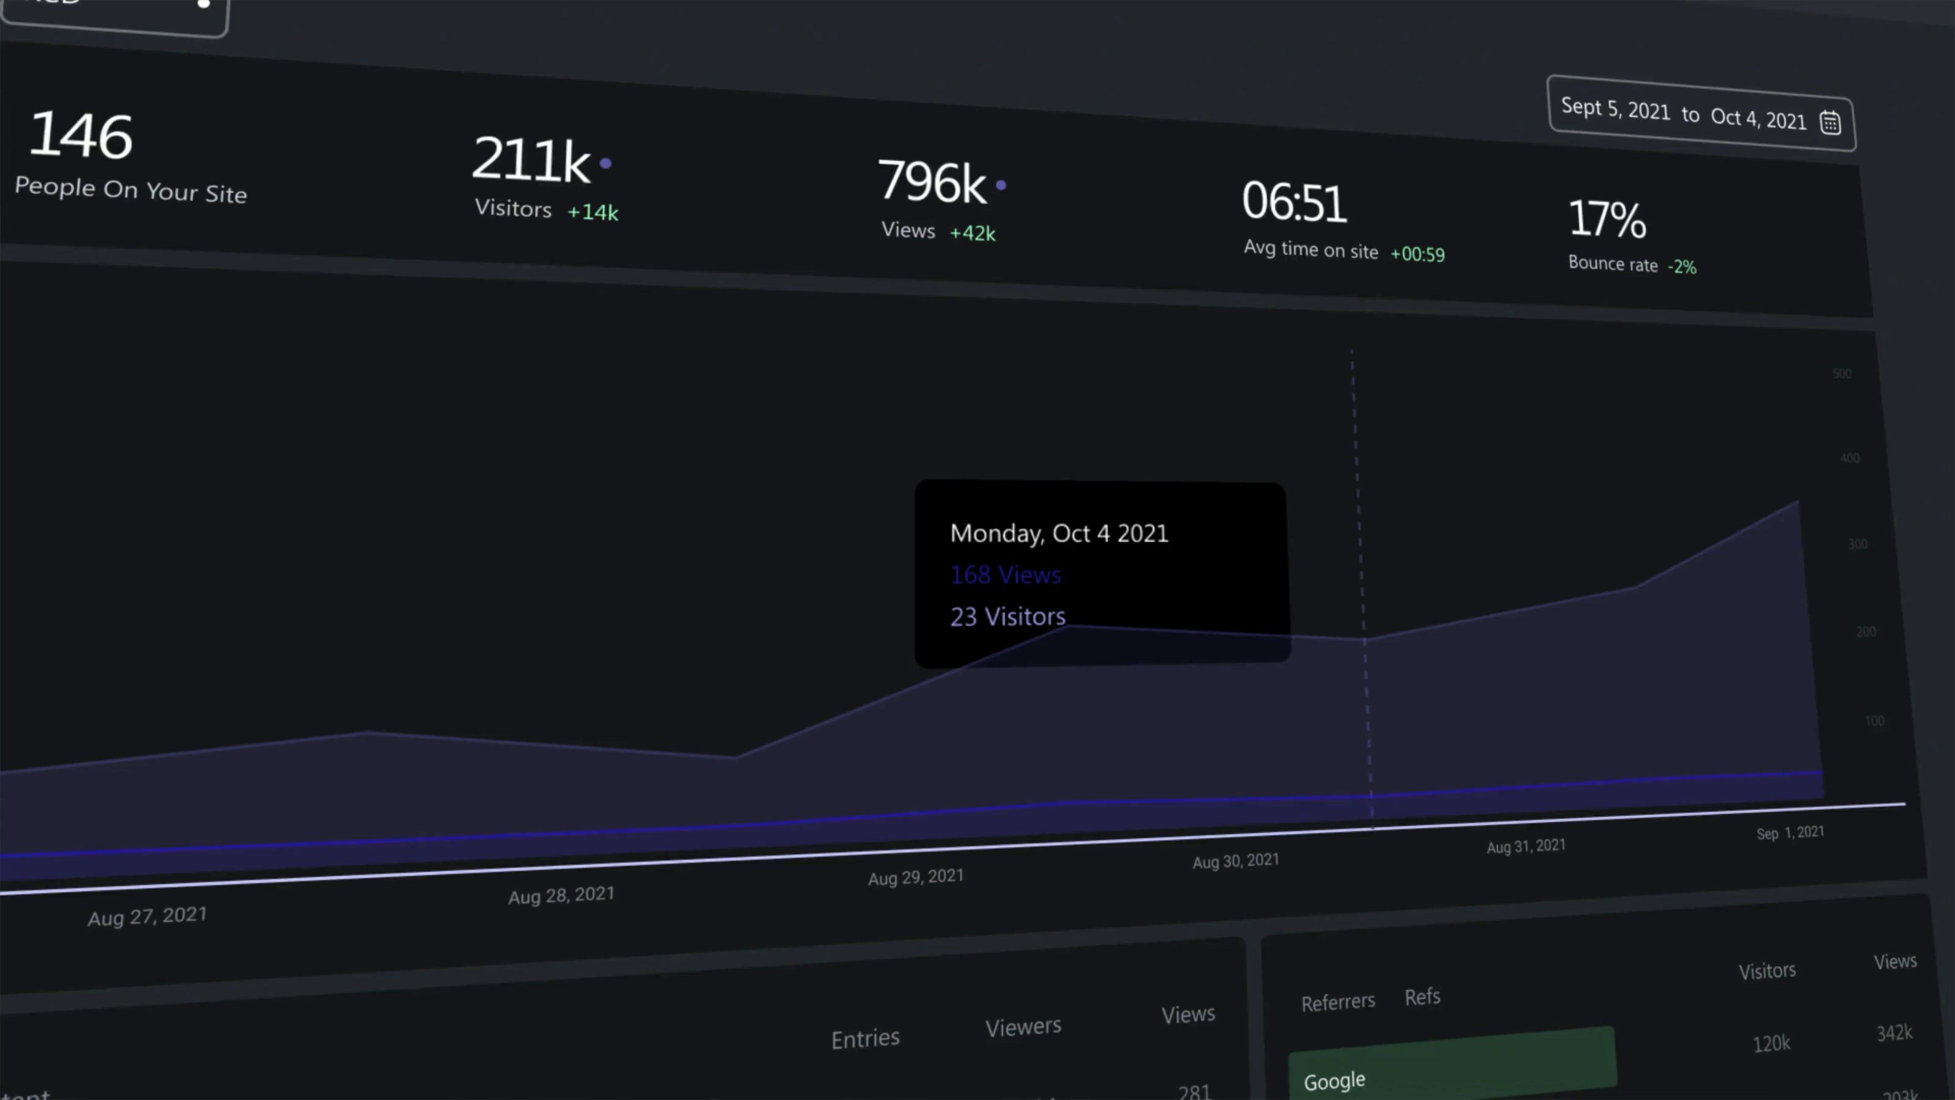Click the Aug 31, 2021 axis label

tap(1526, 846)
